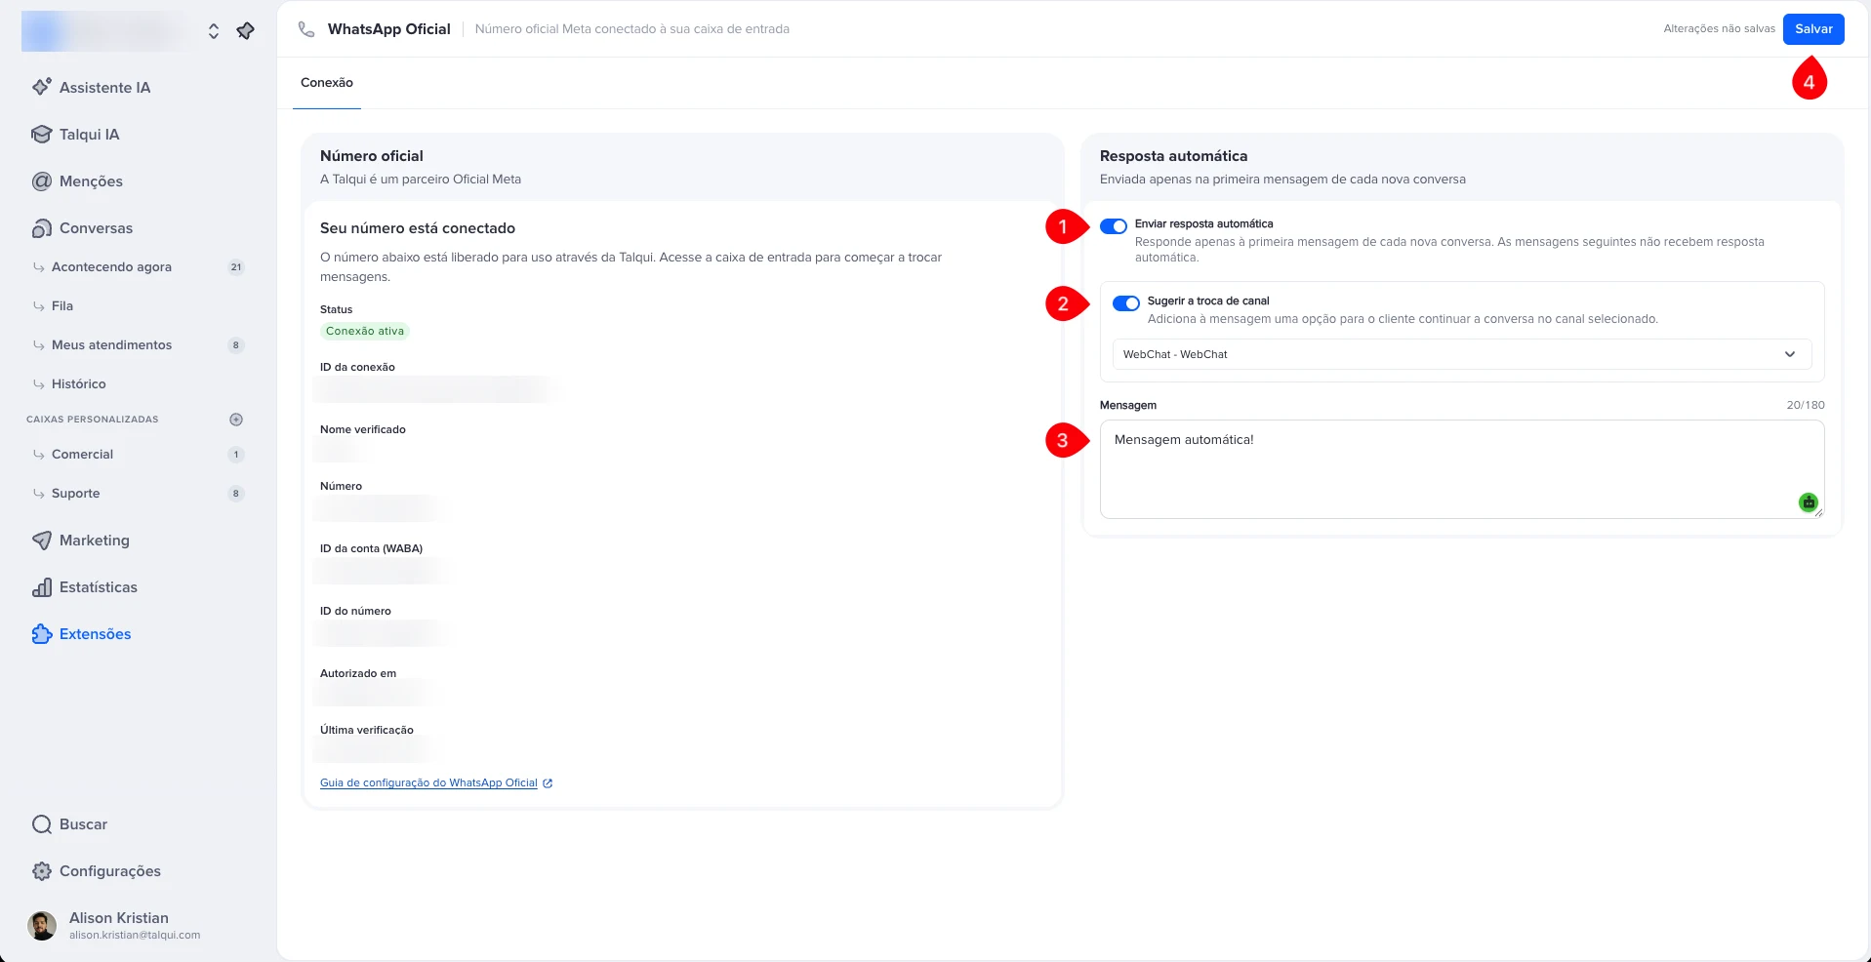Click the CAIXAS PERSONALIZADAS section label

(92, 420)
